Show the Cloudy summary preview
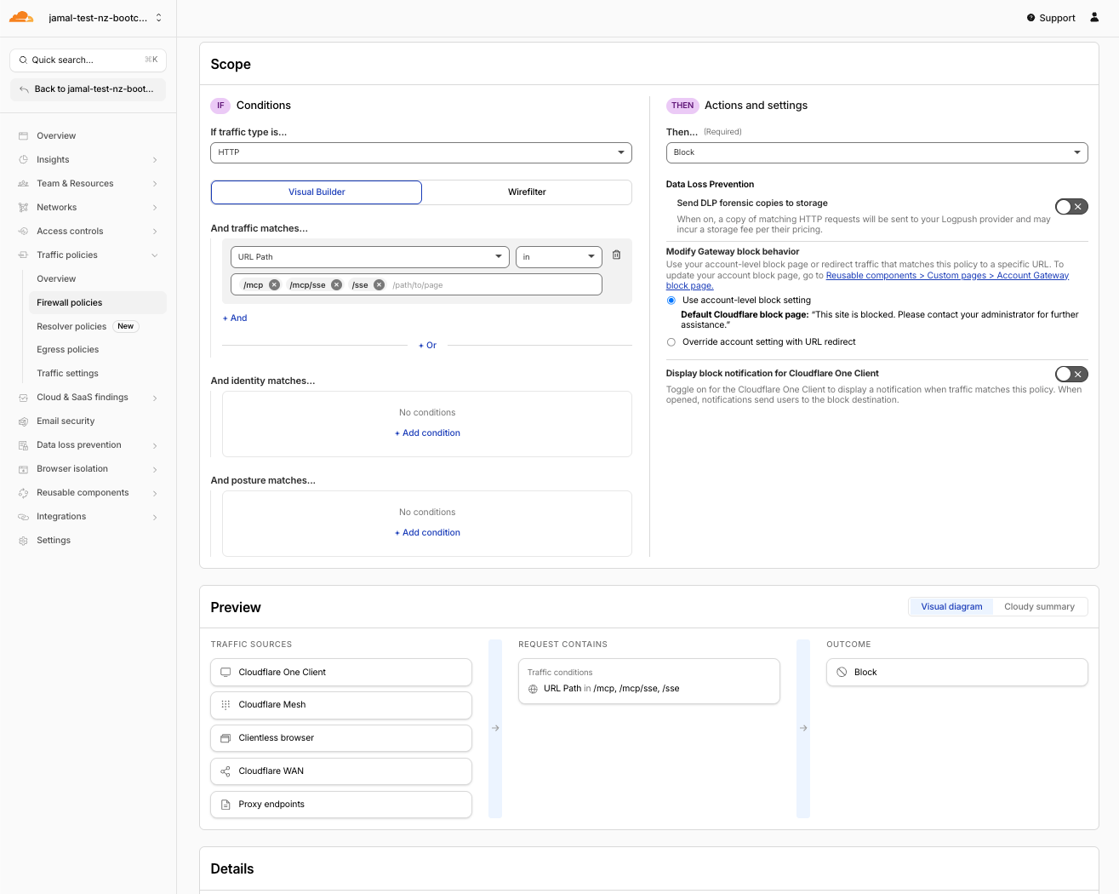This screenshot has height=894, width=1119. pos(1039,607)
